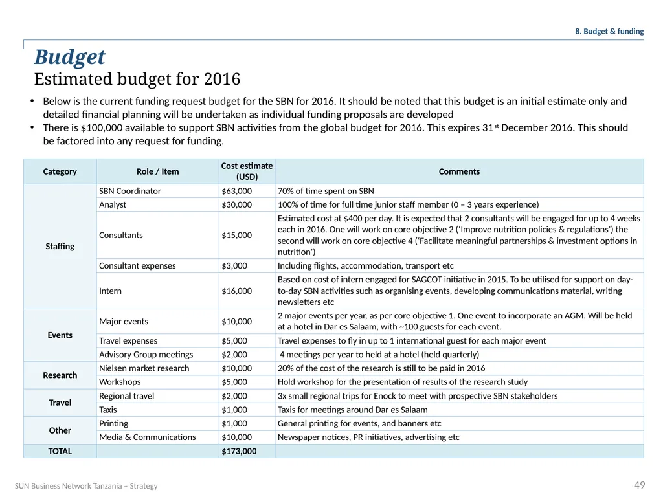Click '3x small regional trips for Enock' comment
663x497 pixels.
pyautogui.click(x=459, y=396)
